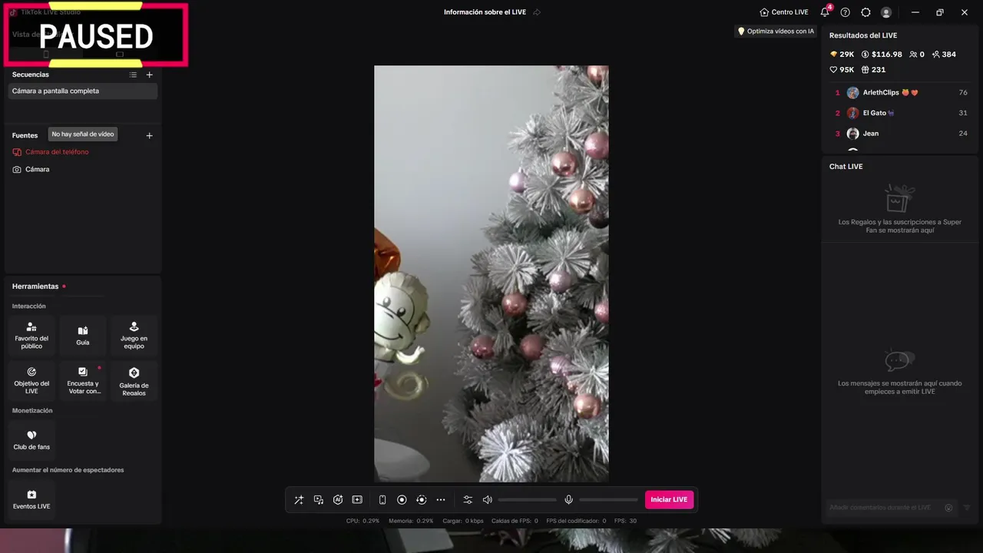Click the CPU: 0.29% status entry
Screen dimensions: 983x553
click(362, 521)
